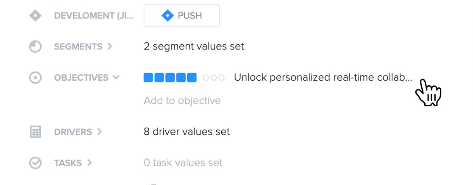Expand the Drivers section chevron
The height and width of the screenshot is (185, 473).
[100, 131]
